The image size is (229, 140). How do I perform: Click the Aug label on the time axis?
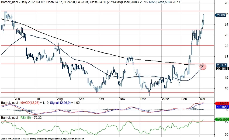coord(60,99)
